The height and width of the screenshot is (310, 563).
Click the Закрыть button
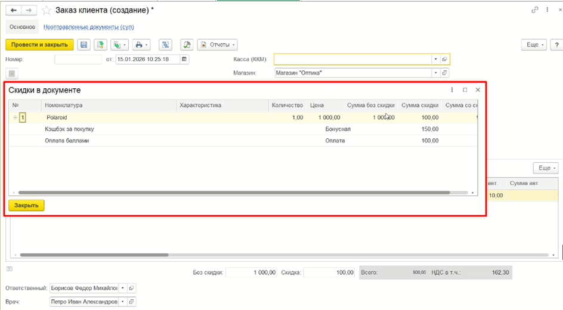(x=26, y=206)
